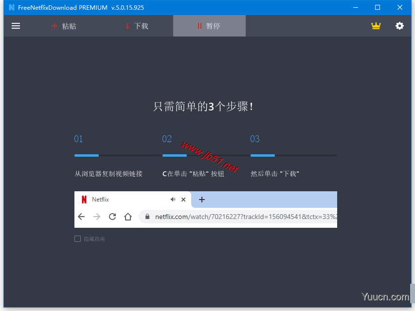Click browser reload icon in guide
This screenshot has width=415, height=311.
112,217
